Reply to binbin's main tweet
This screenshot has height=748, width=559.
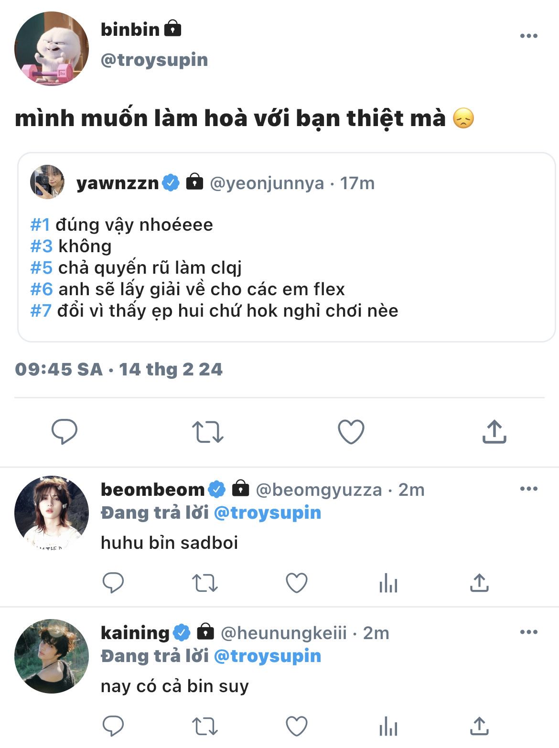(x=64, y=431)
